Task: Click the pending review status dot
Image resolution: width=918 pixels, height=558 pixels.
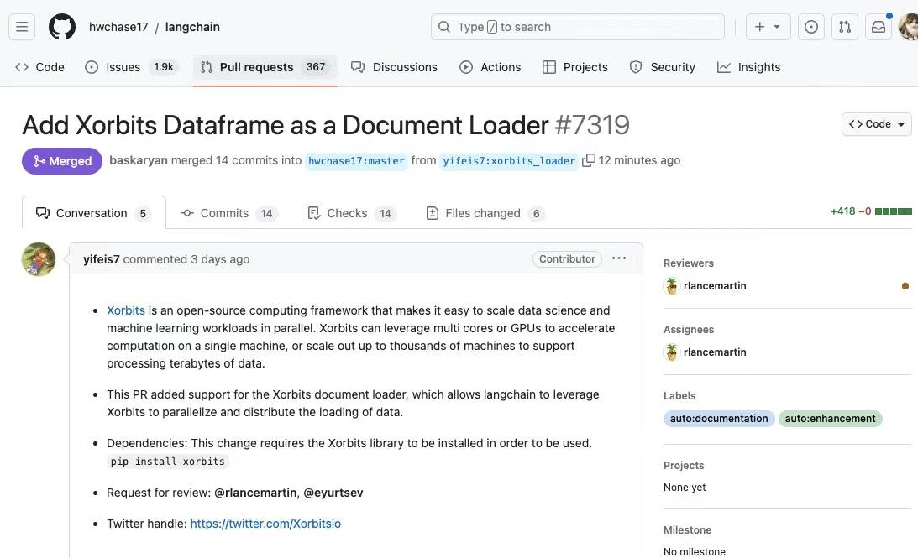Action: pyautogui.click(x=905, y=286)
